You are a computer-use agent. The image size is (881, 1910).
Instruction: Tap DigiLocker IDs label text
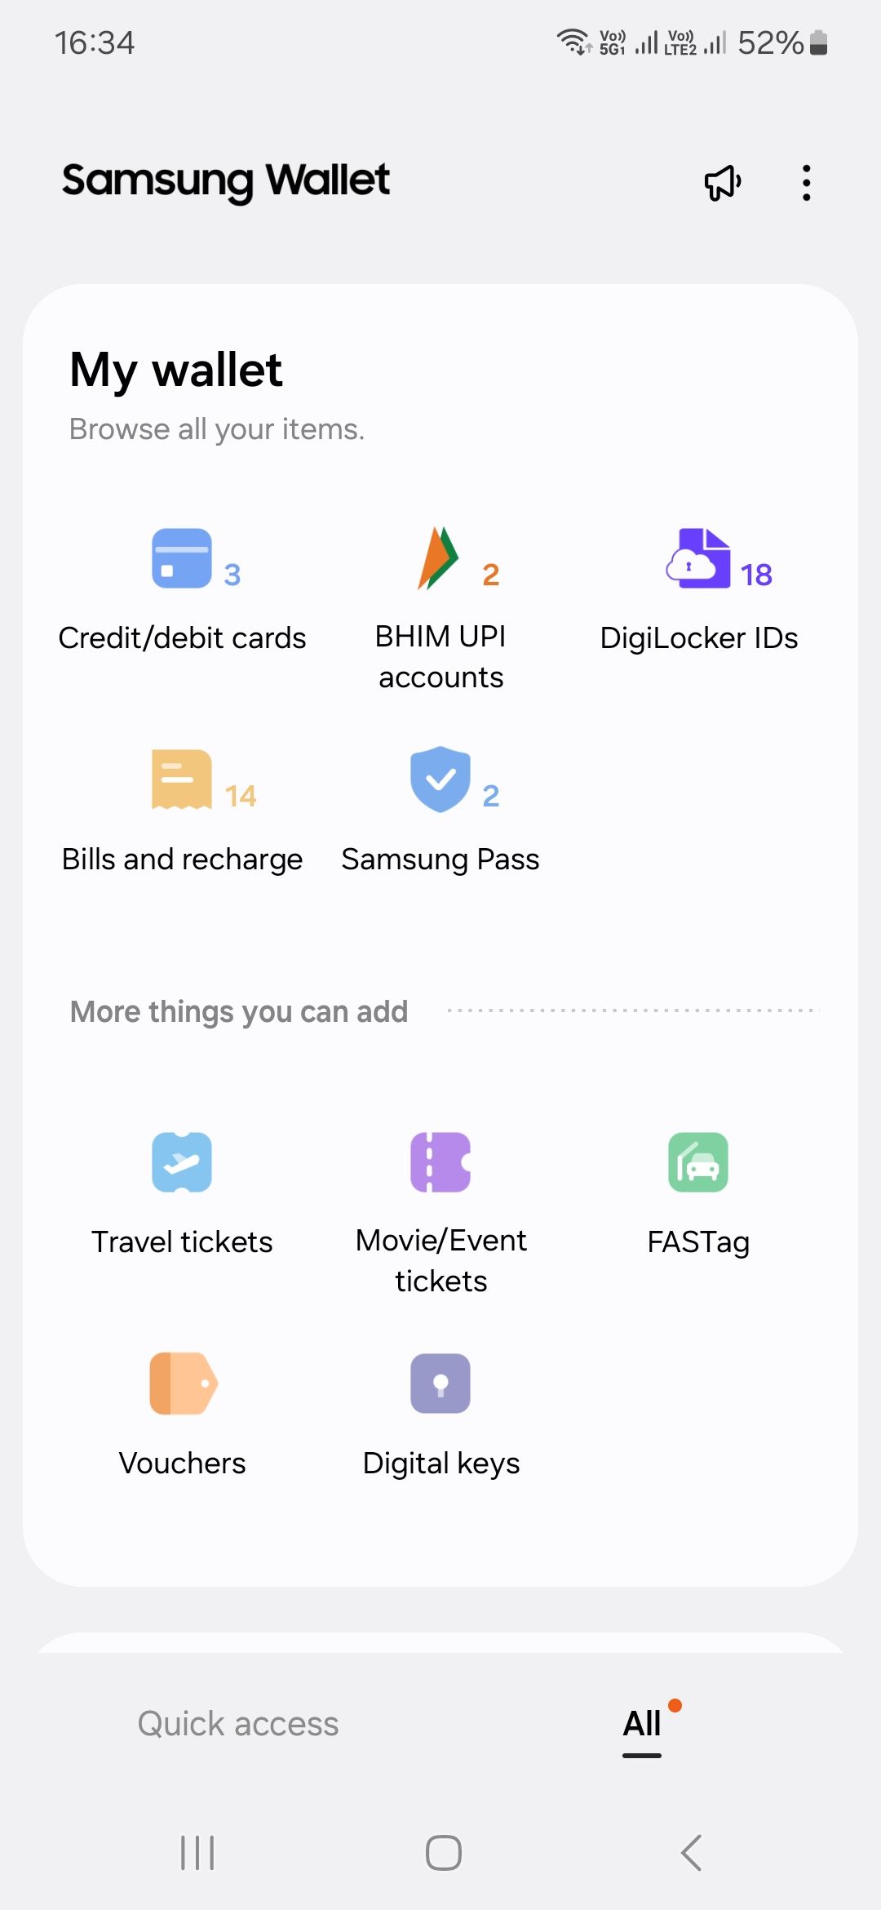coord(699,637)
